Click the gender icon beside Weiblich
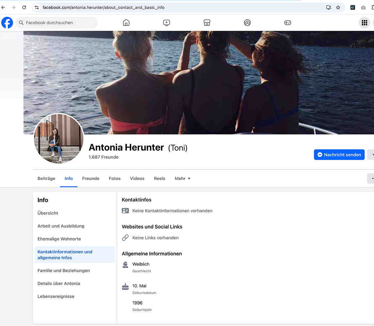374x326 pixels. click(x=125, y=264)
